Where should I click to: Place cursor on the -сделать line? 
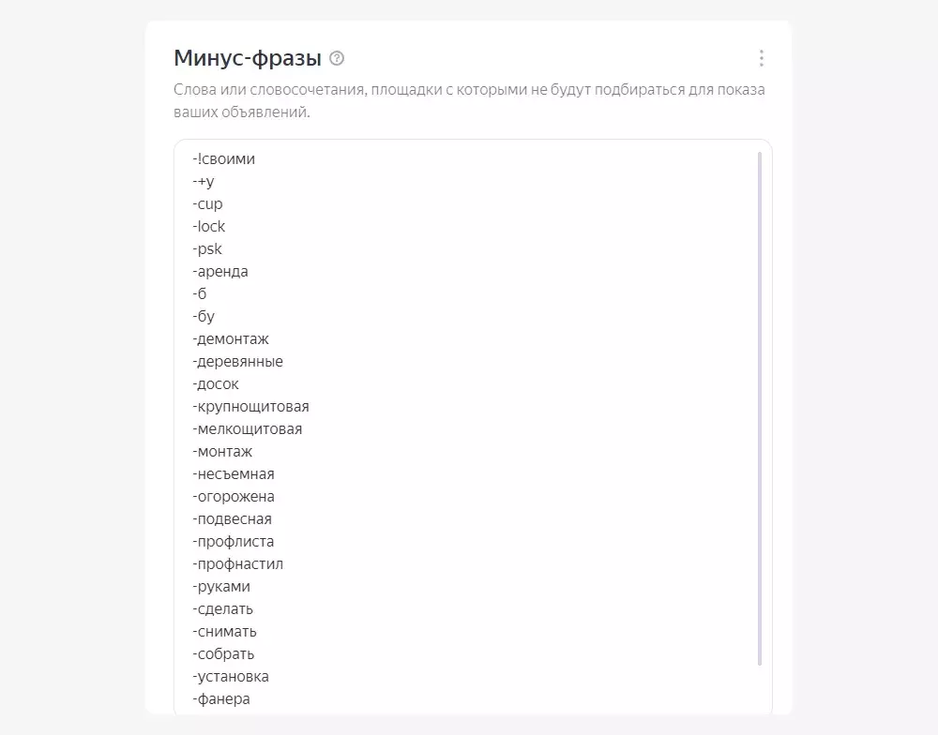point(222,609)
